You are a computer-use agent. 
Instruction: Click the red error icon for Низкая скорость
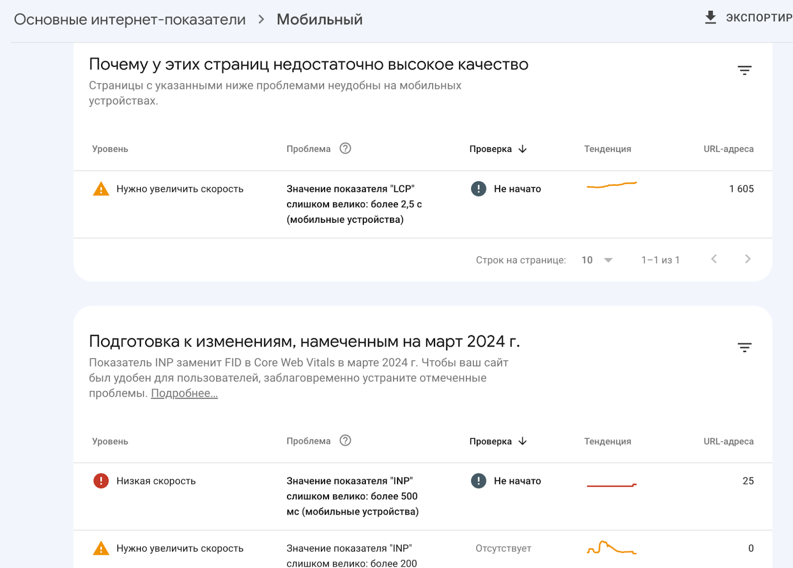coord(101,480)
